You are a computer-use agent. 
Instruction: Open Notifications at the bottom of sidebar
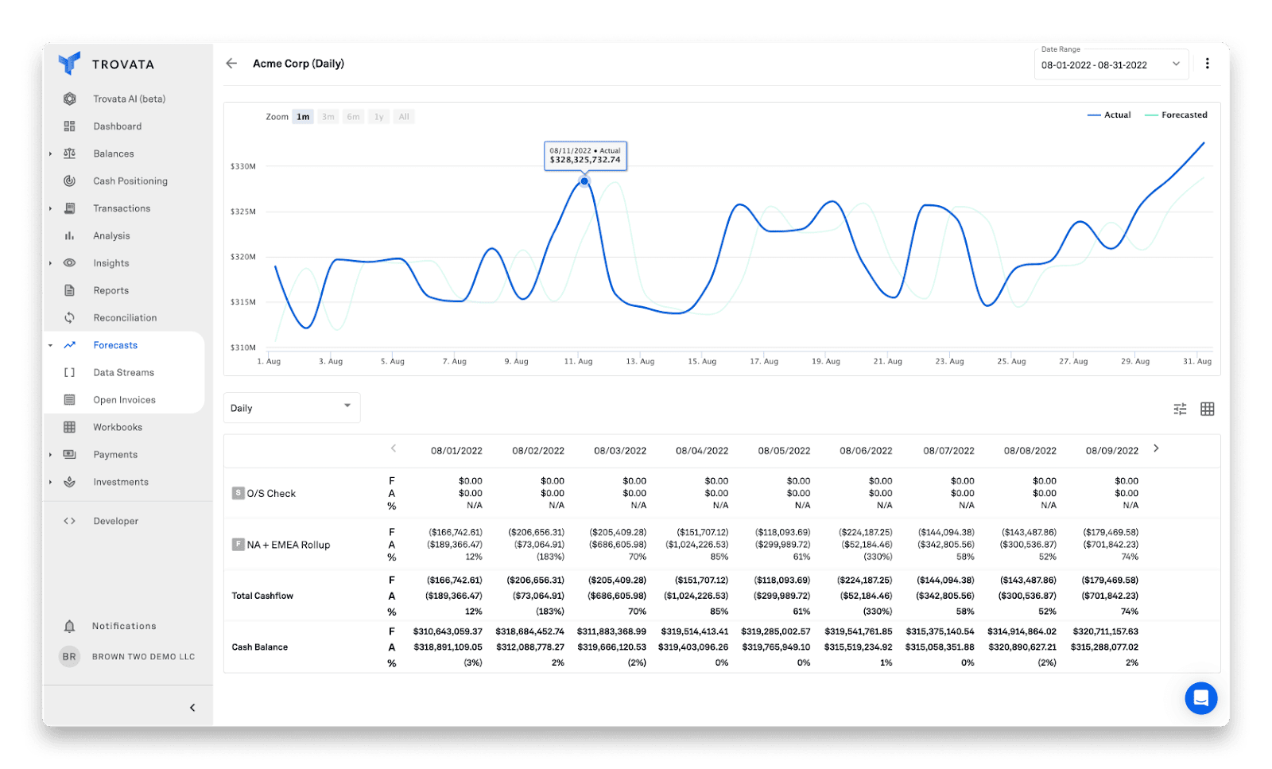(123, 626)
